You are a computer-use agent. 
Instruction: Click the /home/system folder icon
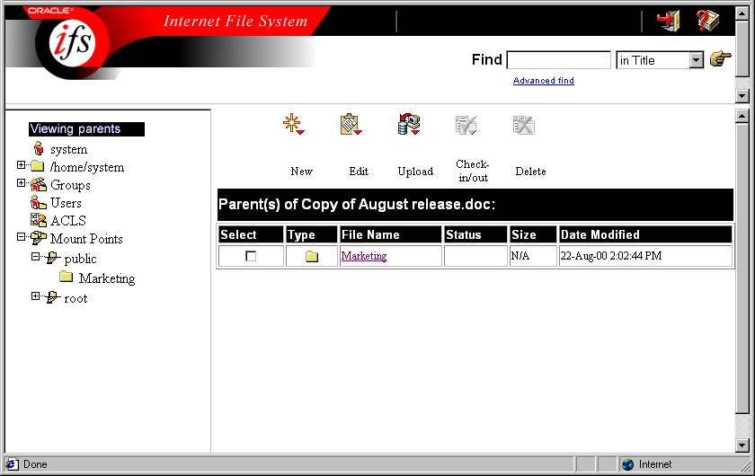pyautogui.click(x=38, y=166)
